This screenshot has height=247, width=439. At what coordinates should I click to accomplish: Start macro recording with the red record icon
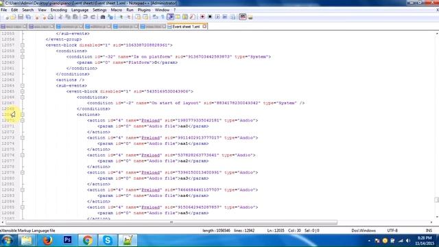pos(202,17)
